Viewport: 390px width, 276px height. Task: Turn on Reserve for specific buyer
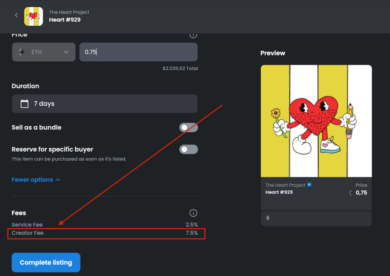pyautogui.click(x=188, y=149)
